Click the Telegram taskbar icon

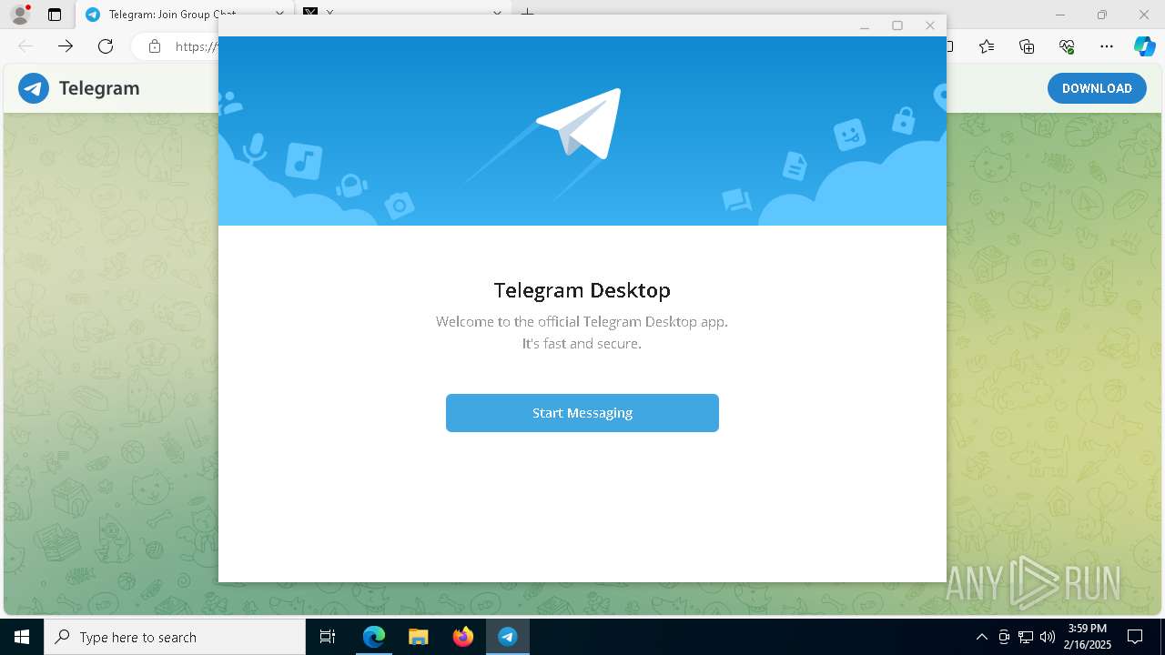[507, 637]
